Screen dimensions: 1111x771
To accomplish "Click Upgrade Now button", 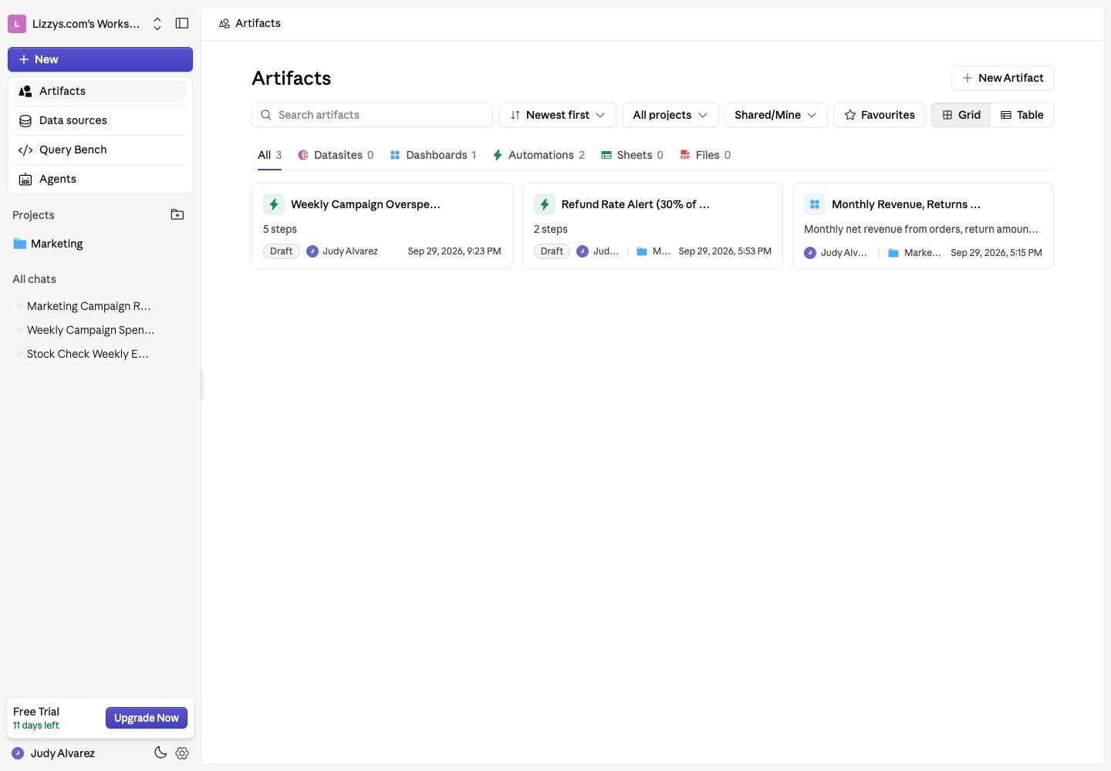I will point(147,718).
